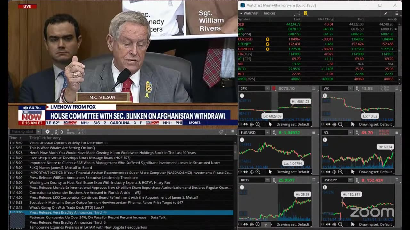Open the BITO chart hamburger menu
The width and height of the screenshot is (410, 230).
click(314, 180)
